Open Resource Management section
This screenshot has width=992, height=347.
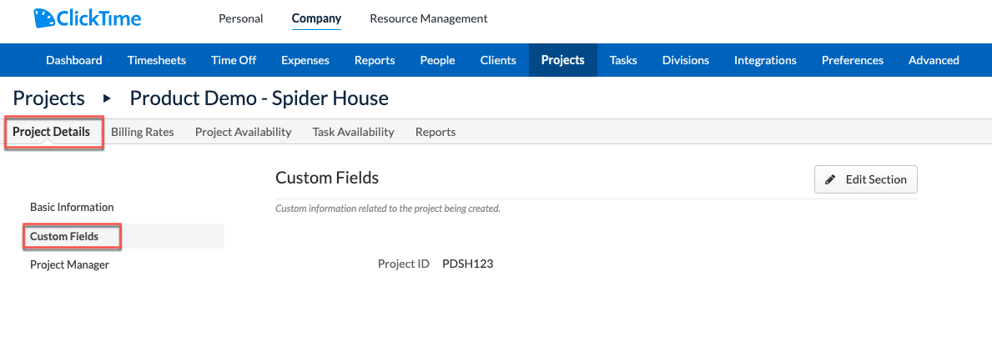[428, 18]
